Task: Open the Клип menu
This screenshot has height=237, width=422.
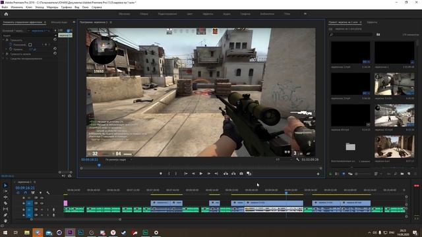Action: coord(29,7)
